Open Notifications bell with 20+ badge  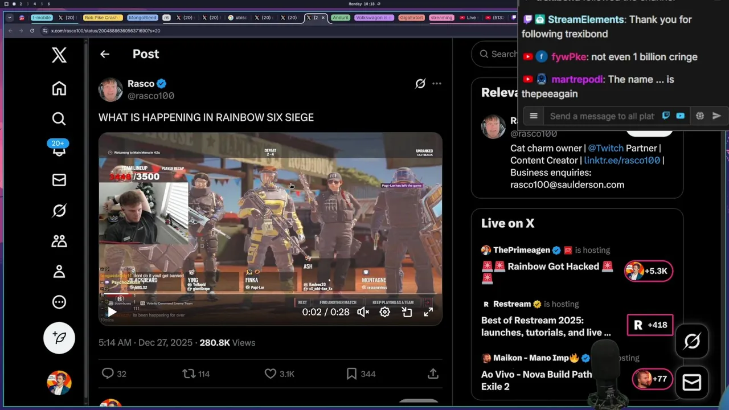[x=59, y=148]
